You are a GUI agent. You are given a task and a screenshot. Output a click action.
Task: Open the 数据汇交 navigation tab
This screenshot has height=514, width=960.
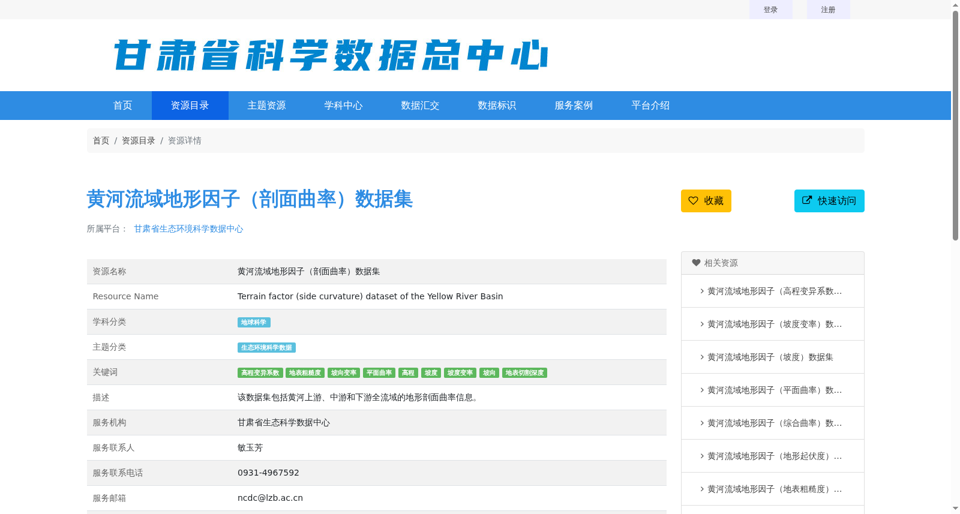coord(421,106)
